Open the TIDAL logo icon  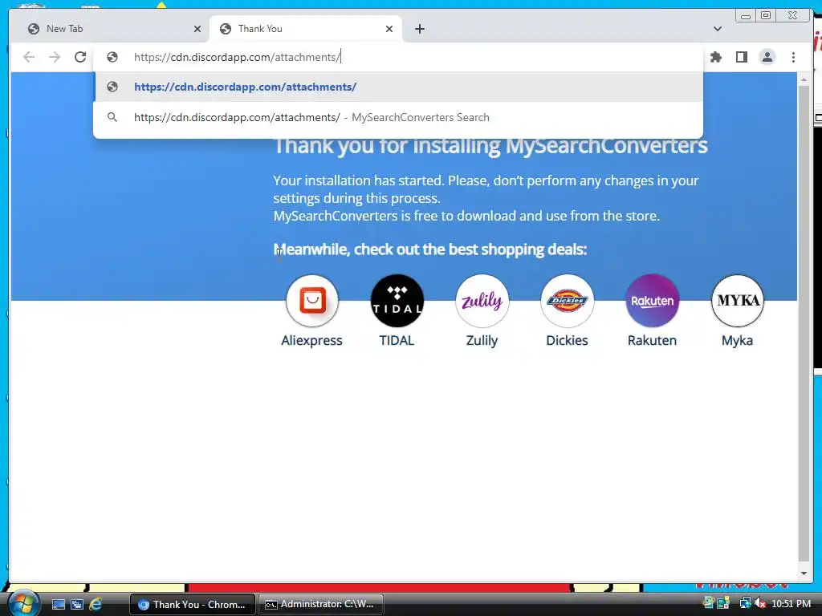(x=397, y=301)
